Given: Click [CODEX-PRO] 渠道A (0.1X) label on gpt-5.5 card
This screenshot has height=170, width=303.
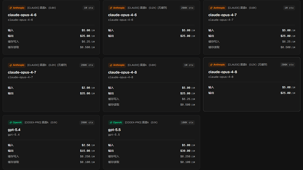Looking at the screenshot, I should 141,123.
